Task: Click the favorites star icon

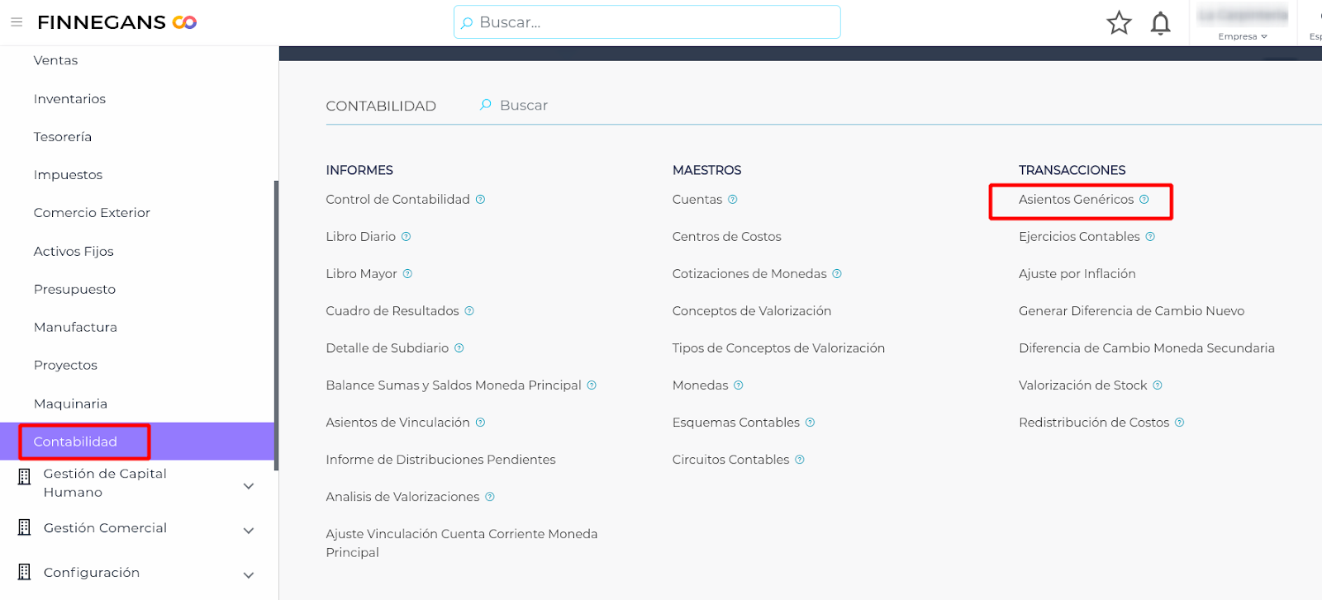Action: point(1119,23)
